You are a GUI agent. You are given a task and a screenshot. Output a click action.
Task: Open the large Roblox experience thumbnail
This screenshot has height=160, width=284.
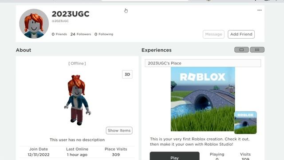[203, 99]
